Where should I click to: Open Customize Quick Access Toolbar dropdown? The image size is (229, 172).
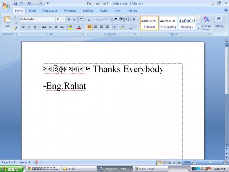coord(48,3)
